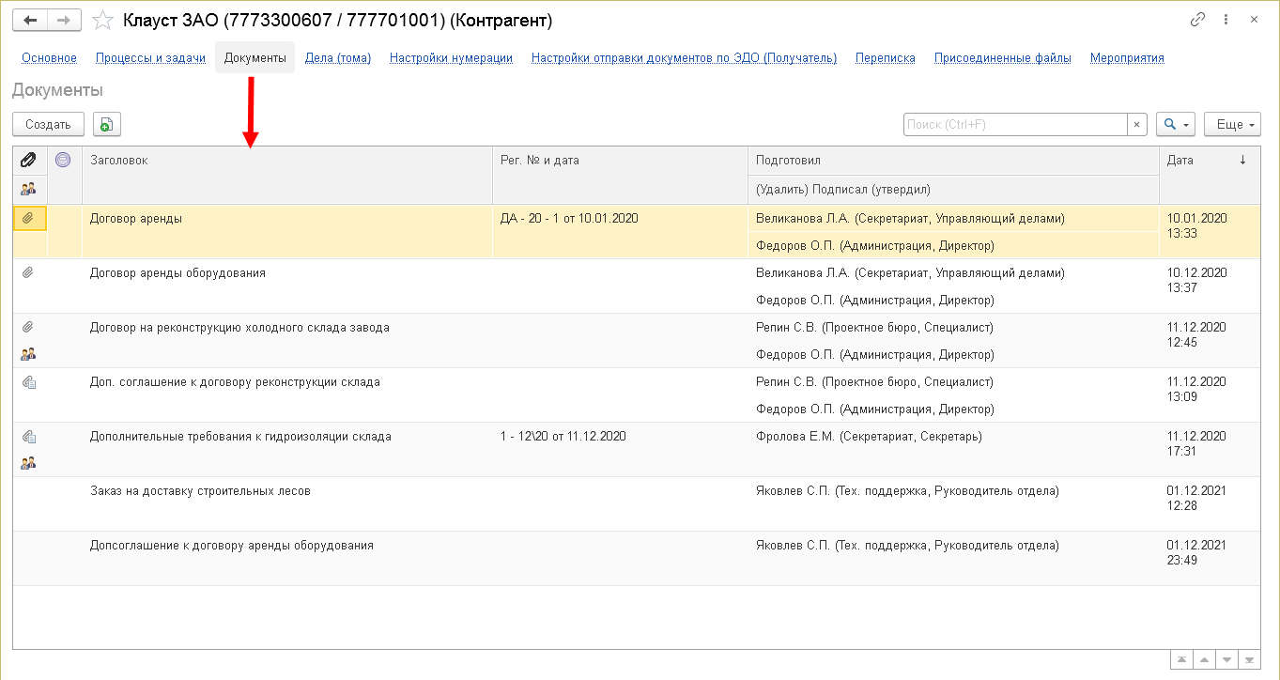Viewport: 1280px width, 680px height.
Task: Click file icon in Дополнительные требования row
Action: point(29,436)
